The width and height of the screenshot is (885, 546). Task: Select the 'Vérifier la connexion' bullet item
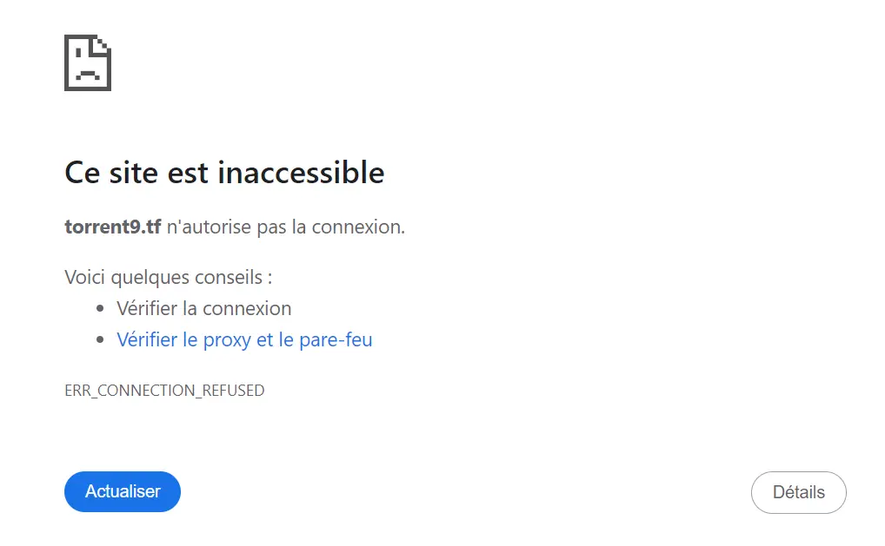204,308
